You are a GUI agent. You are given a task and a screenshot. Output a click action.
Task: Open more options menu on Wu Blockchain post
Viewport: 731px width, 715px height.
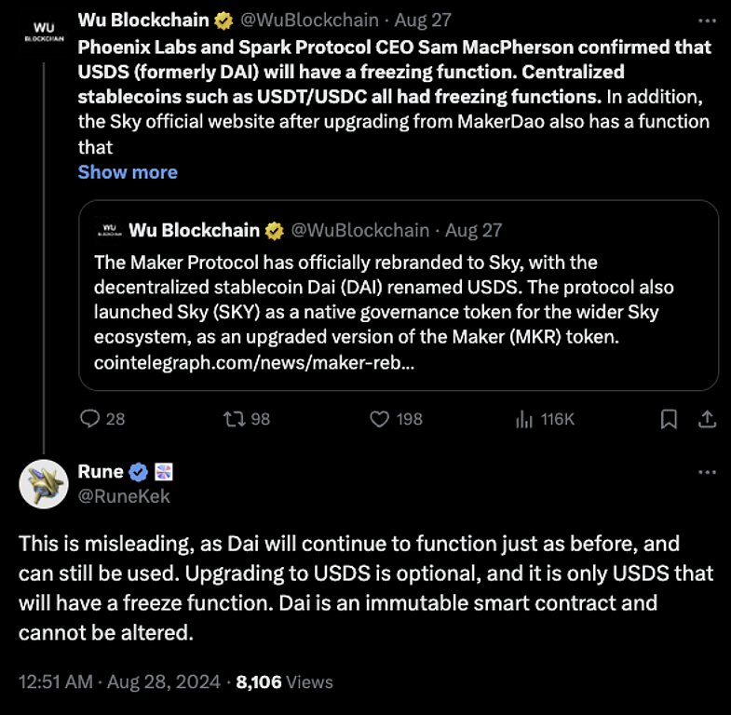pos(707,20)
